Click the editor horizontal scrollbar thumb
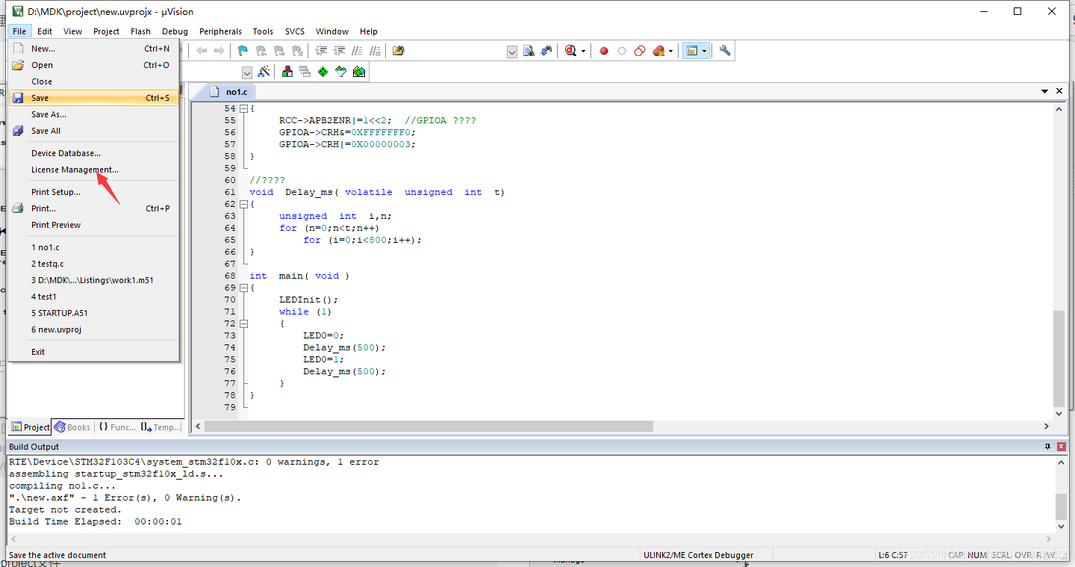This screenshot has width=1075, height=567. point(429,426)
